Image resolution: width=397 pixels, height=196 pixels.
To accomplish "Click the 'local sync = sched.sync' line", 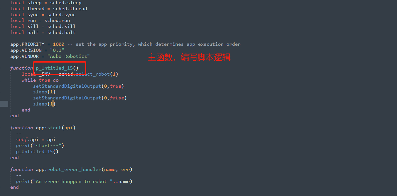I will 43,15.
